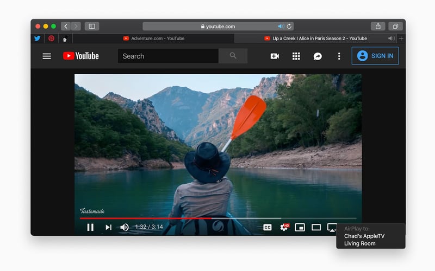Viewport: 435px width, 271px height.
Task: Pause the video
Action: pyautogui.click(x=90, y=227)
